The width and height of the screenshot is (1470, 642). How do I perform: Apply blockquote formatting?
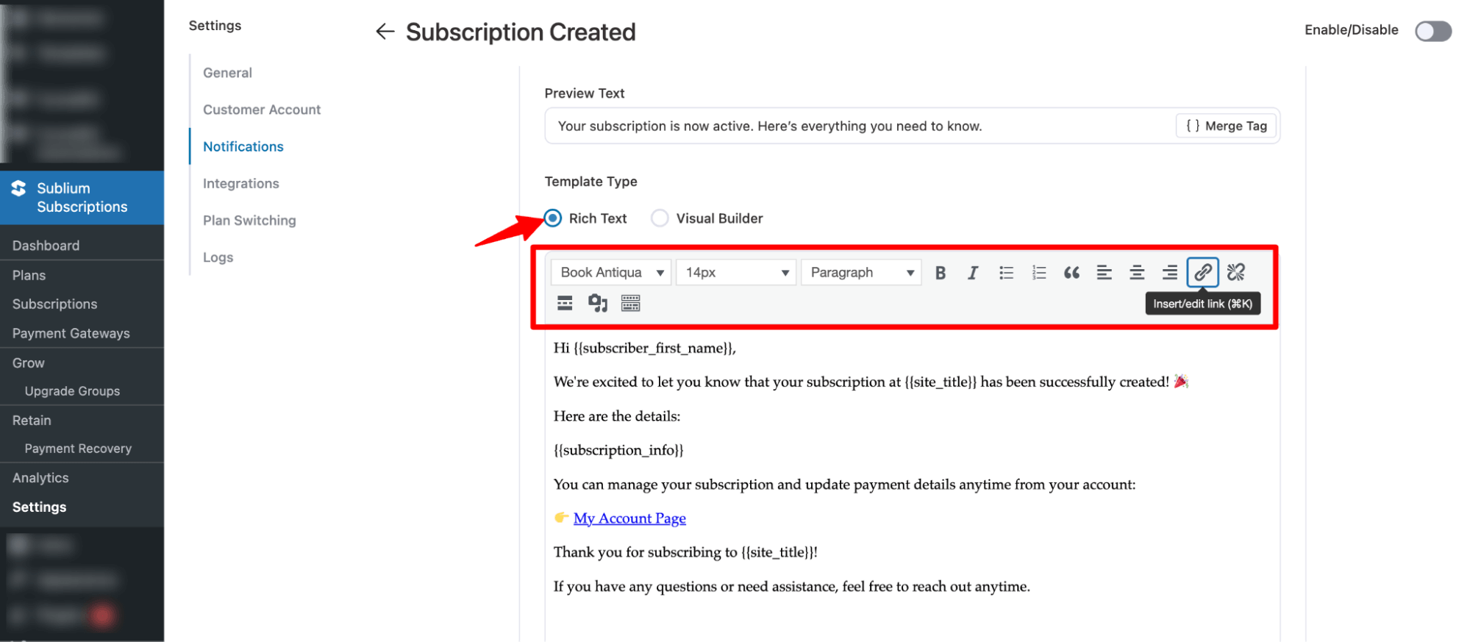point(1071,273)
